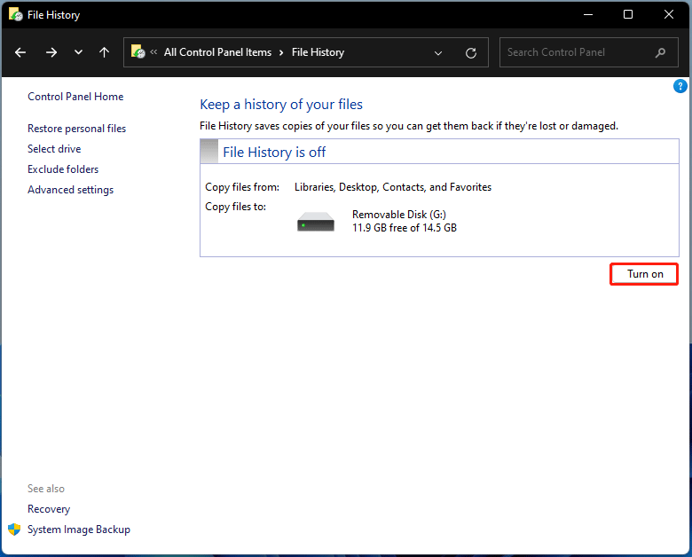Turn on File History
The height and width of the screenshot is (557, 692).
(x=644, y=274)
